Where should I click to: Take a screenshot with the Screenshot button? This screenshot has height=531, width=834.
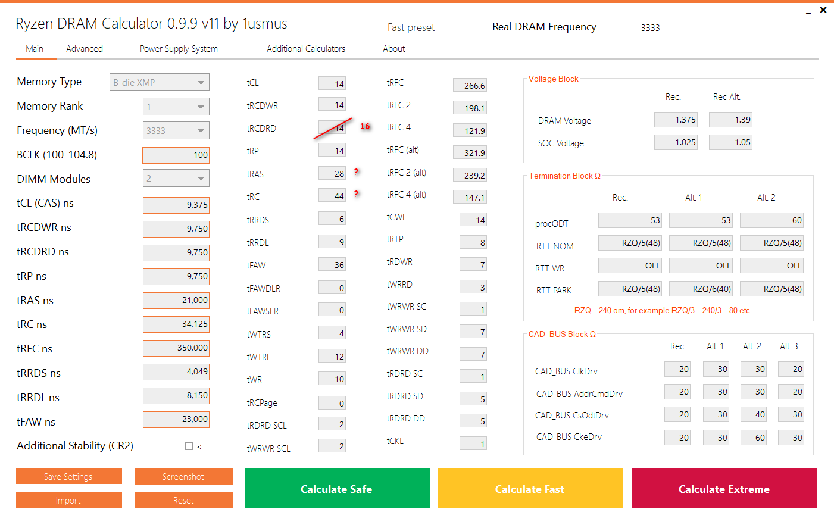[183, 477]
